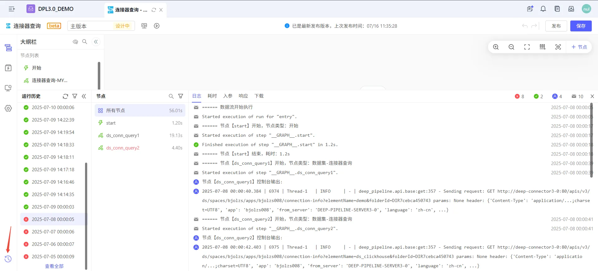Open the task list icon beside the bell
The width and height of the screenshot is (598, 271).
click(x=557, y=9)
